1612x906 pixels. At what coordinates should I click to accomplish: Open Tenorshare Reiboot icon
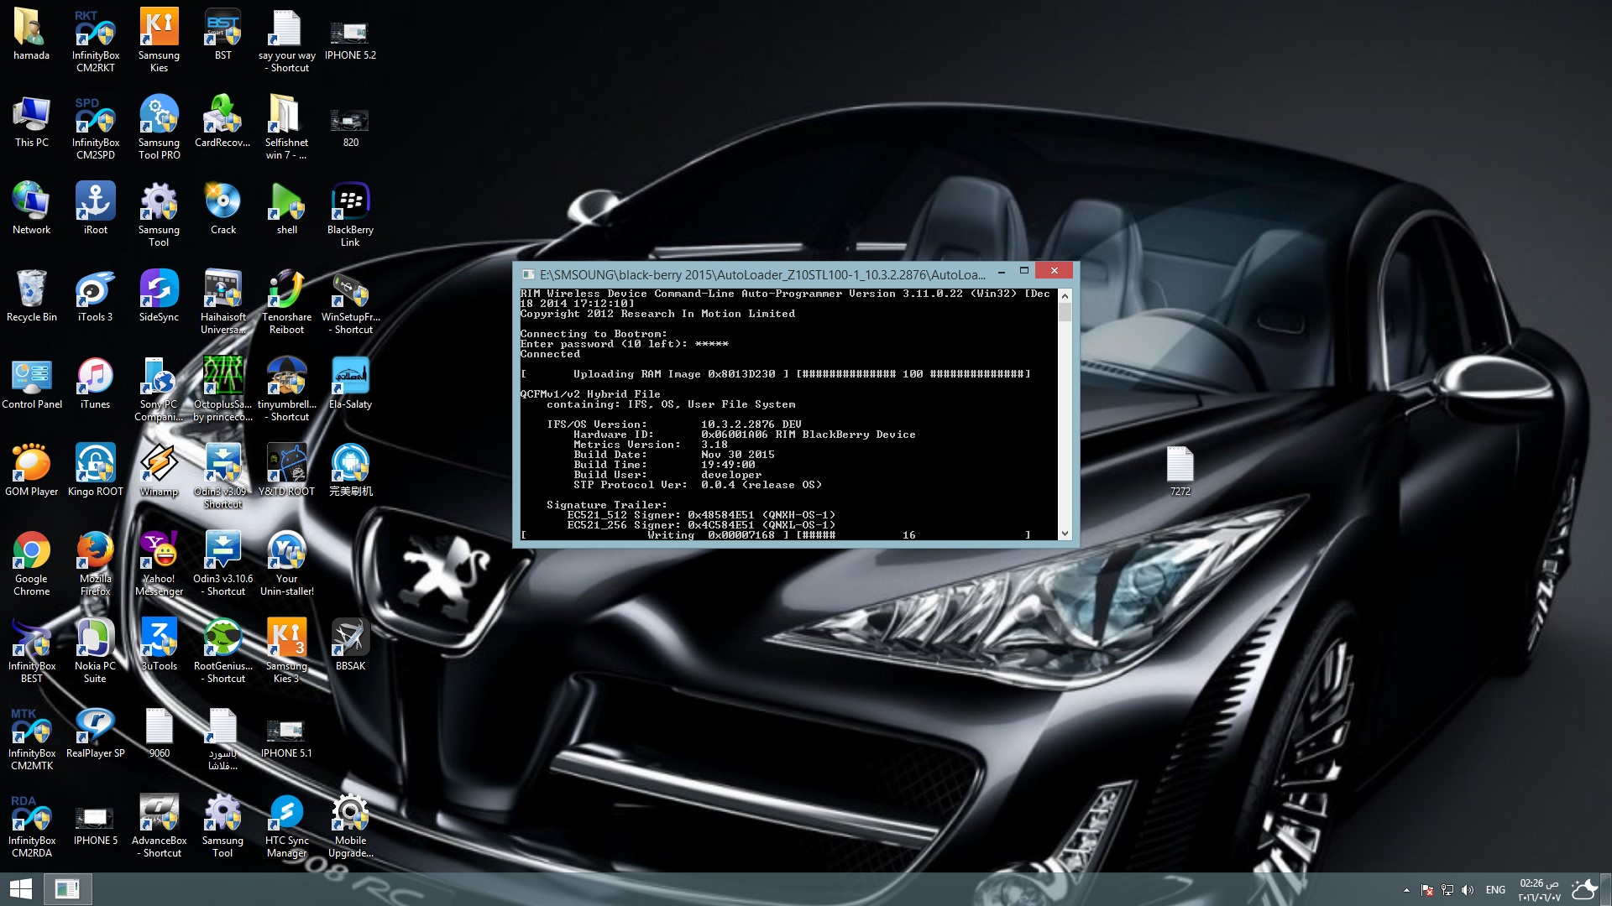pos(286,302)
